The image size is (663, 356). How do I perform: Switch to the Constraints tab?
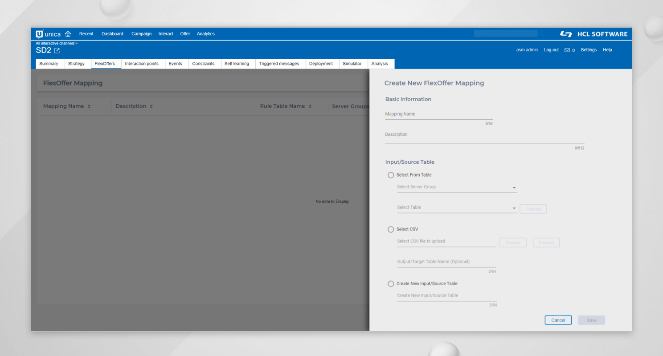[204, 64]
